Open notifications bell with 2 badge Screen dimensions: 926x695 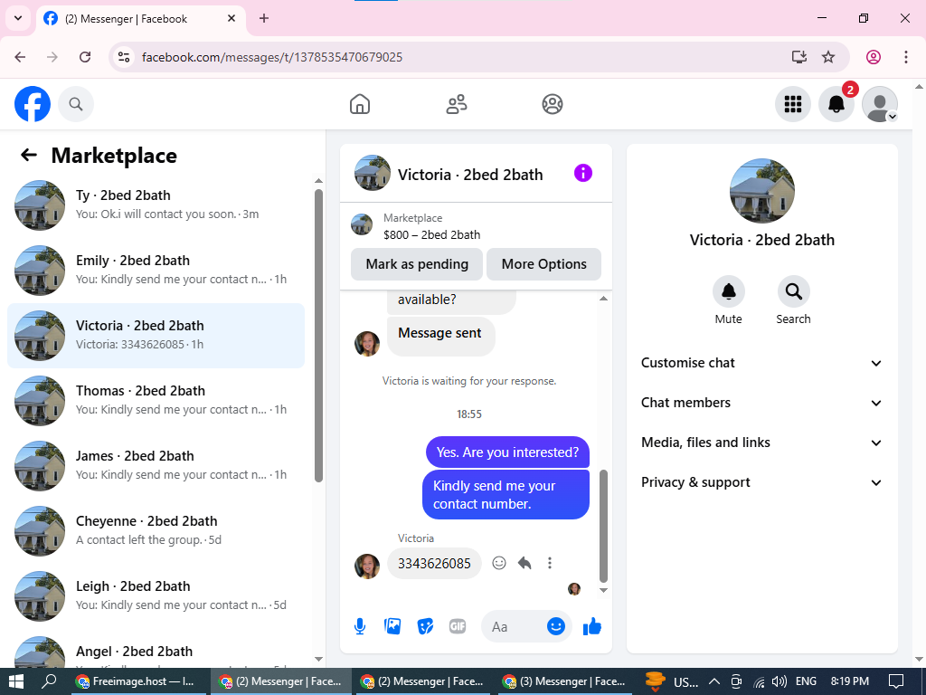coord(836,104)
